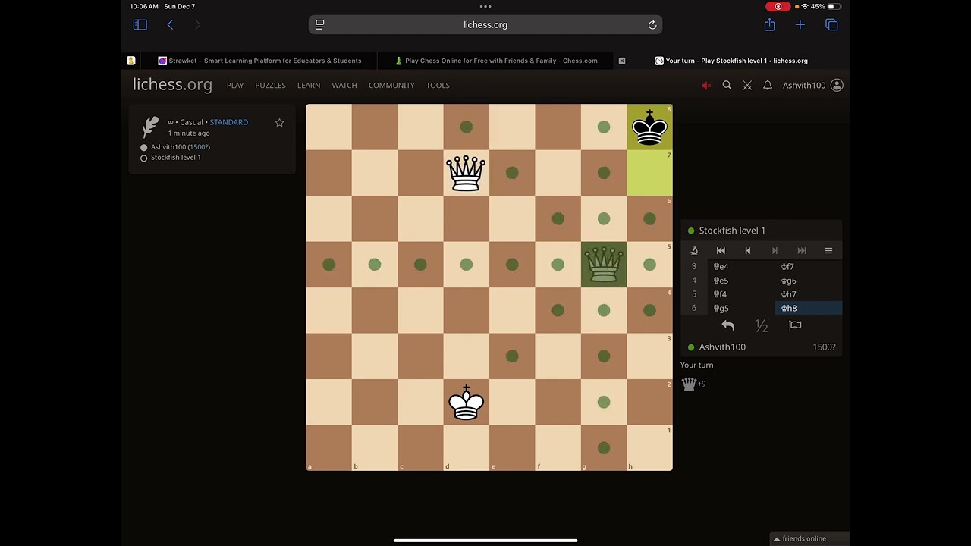Open the LEARN menu
971x546 pixels.
(x=309, y=86)
